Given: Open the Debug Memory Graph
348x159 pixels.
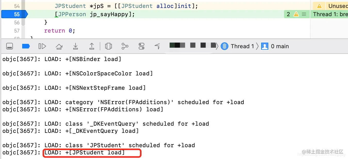Looking at the screenshot, I should click(125, 46).
